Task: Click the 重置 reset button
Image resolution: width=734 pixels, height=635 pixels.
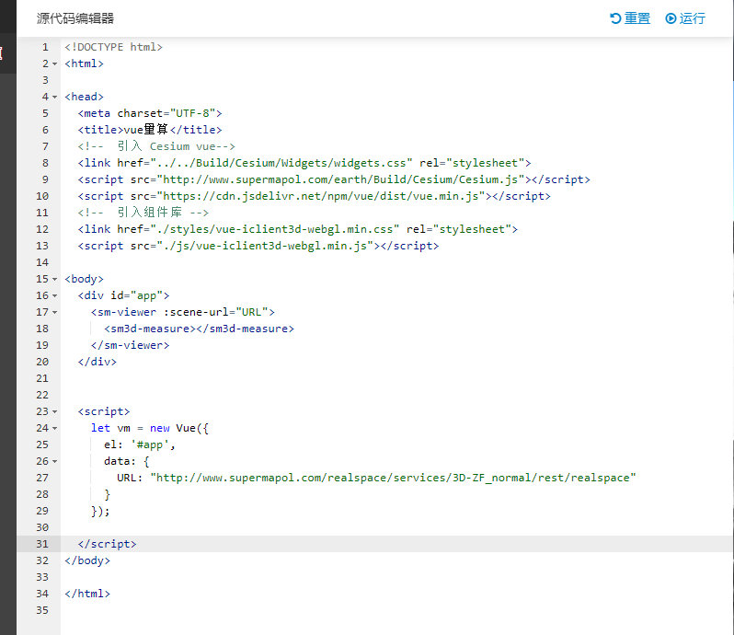Action: pos(630,18)
